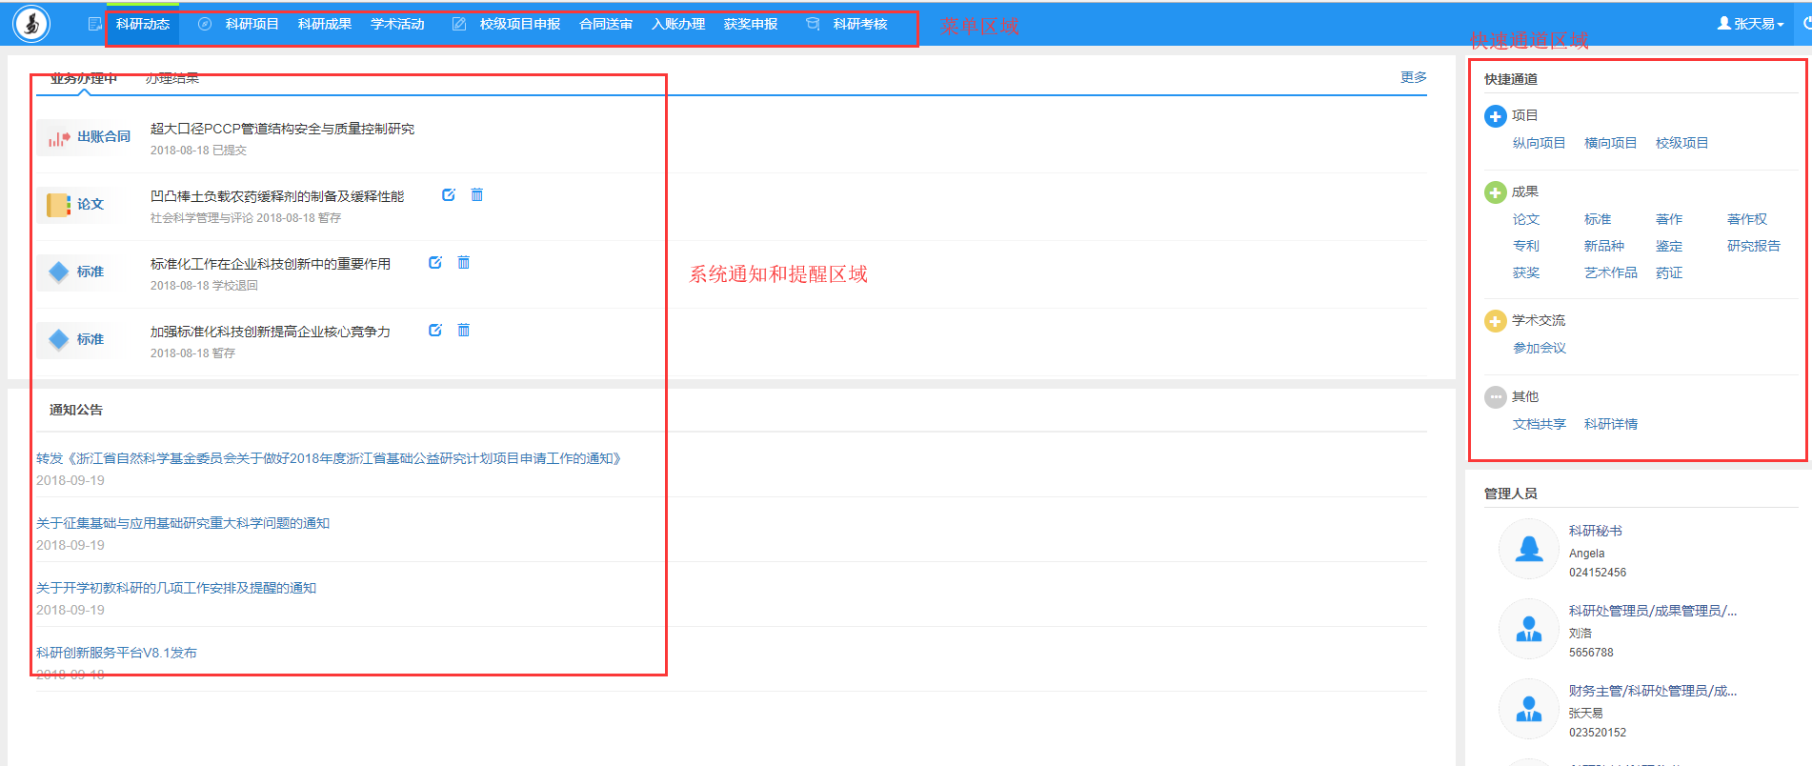Image resolution: width=1812 pixels, height=766 pixels.
Task: Open the 科研创新服务平台V8.1发布 notice
Action: click(116, 653)
